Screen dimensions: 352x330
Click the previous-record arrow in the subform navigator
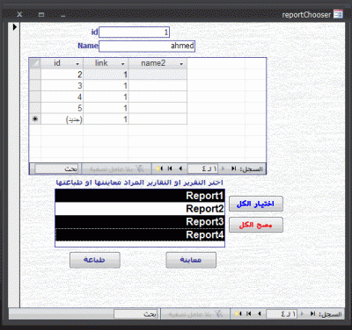223,169
